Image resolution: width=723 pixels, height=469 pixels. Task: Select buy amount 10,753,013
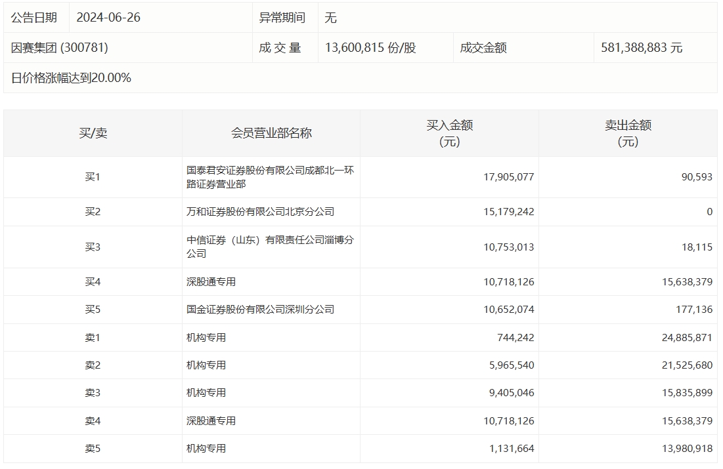(x=508, y=247)
